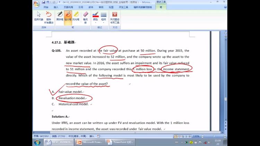Image resolution: width=260 pixels, height=146 pixels.
Task: Switch to Web Layout view button
Action: coord(183,136)
